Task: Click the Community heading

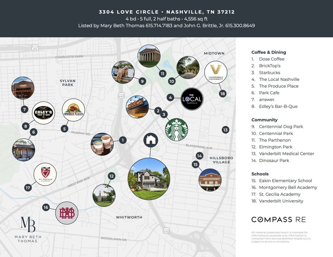Action: [264, 120]
